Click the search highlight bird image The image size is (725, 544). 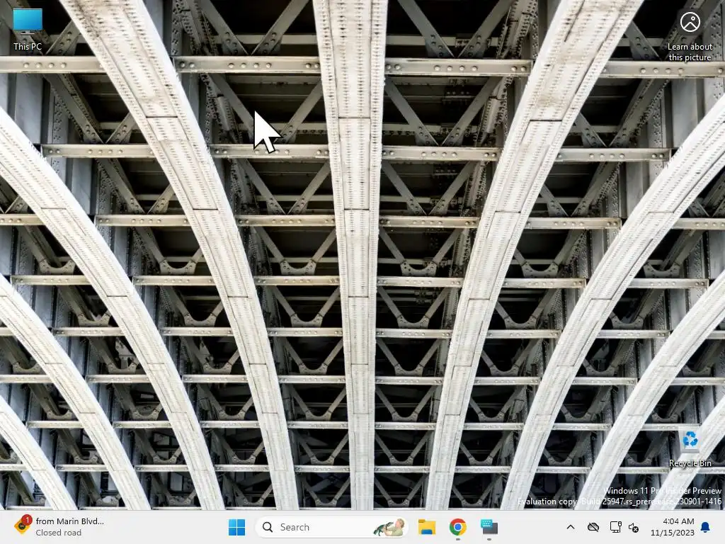(389, 527)
